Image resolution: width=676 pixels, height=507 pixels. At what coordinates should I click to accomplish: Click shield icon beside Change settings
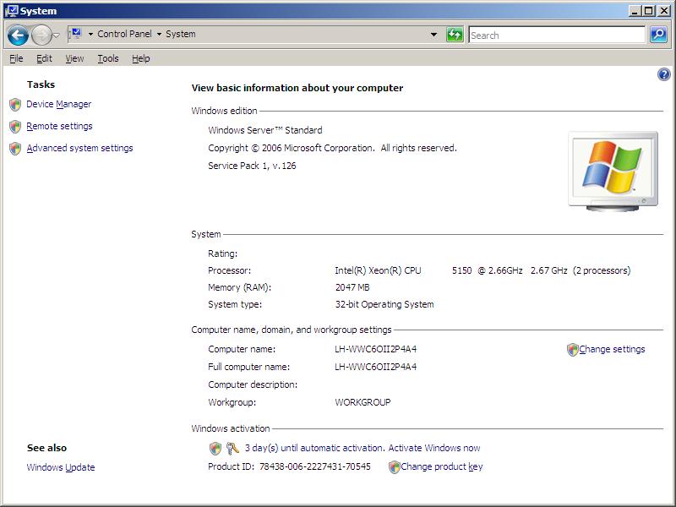tap(573, 350)
